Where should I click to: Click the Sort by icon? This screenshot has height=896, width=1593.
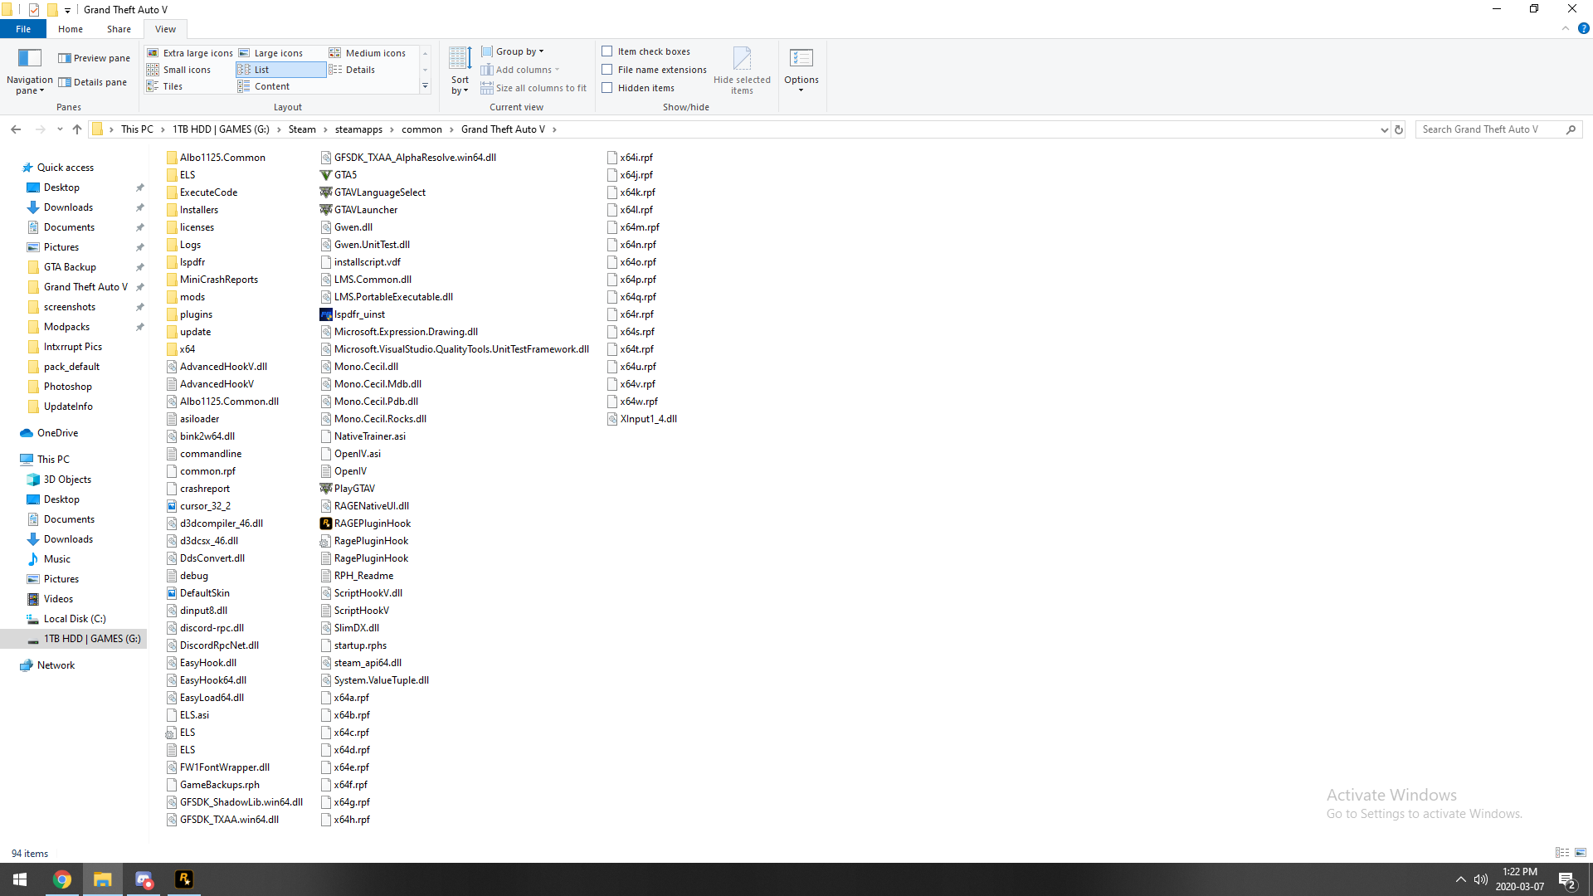click(x=460, y=59)
